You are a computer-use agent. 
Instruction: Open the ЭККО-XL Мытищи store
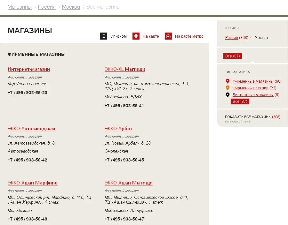click(x=125, y=69)
